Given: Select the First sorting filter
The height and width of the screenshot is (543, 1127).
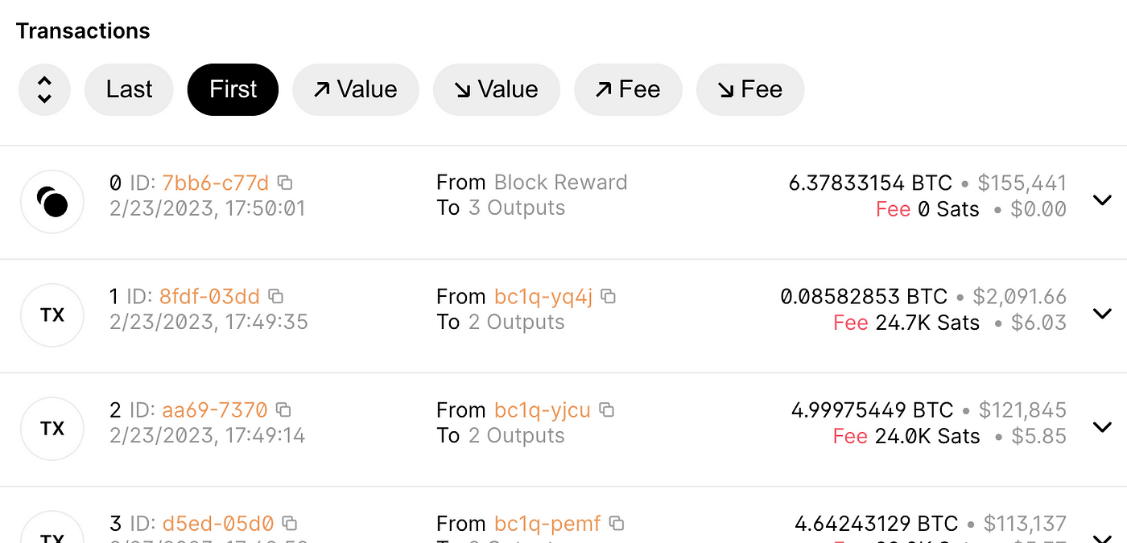Looking at the screenshot, I should click(233, 89).
